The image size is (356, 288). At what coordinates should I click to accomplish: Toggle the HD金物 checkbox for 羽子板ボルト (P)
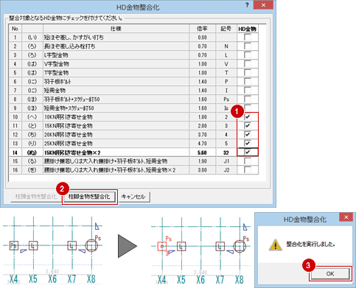248,82
